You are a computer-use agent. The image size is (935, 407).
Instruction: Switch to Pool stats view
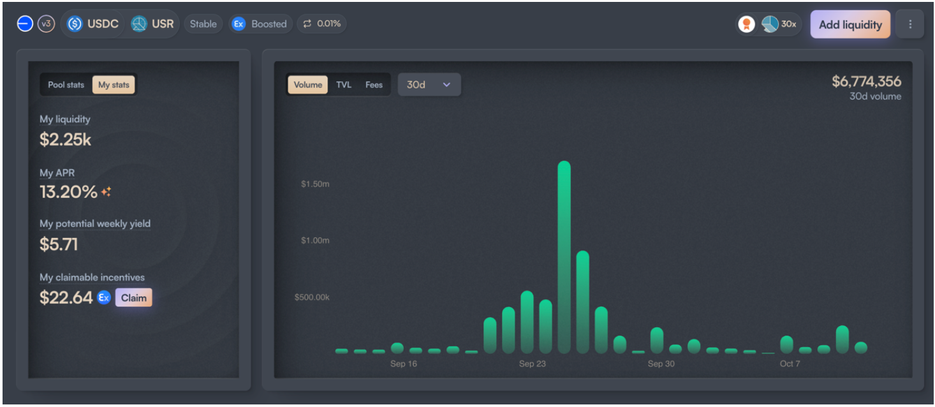[x=66, y=85]
